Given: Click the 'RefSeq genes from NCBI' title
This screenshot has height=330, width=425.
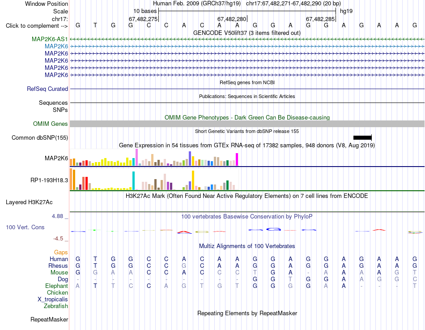Looking at the screenshot, I should tap(247, 82).
